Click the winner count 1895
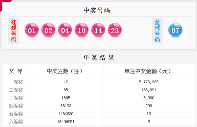The height and width of the screenshot is (127, 197). 66,98
